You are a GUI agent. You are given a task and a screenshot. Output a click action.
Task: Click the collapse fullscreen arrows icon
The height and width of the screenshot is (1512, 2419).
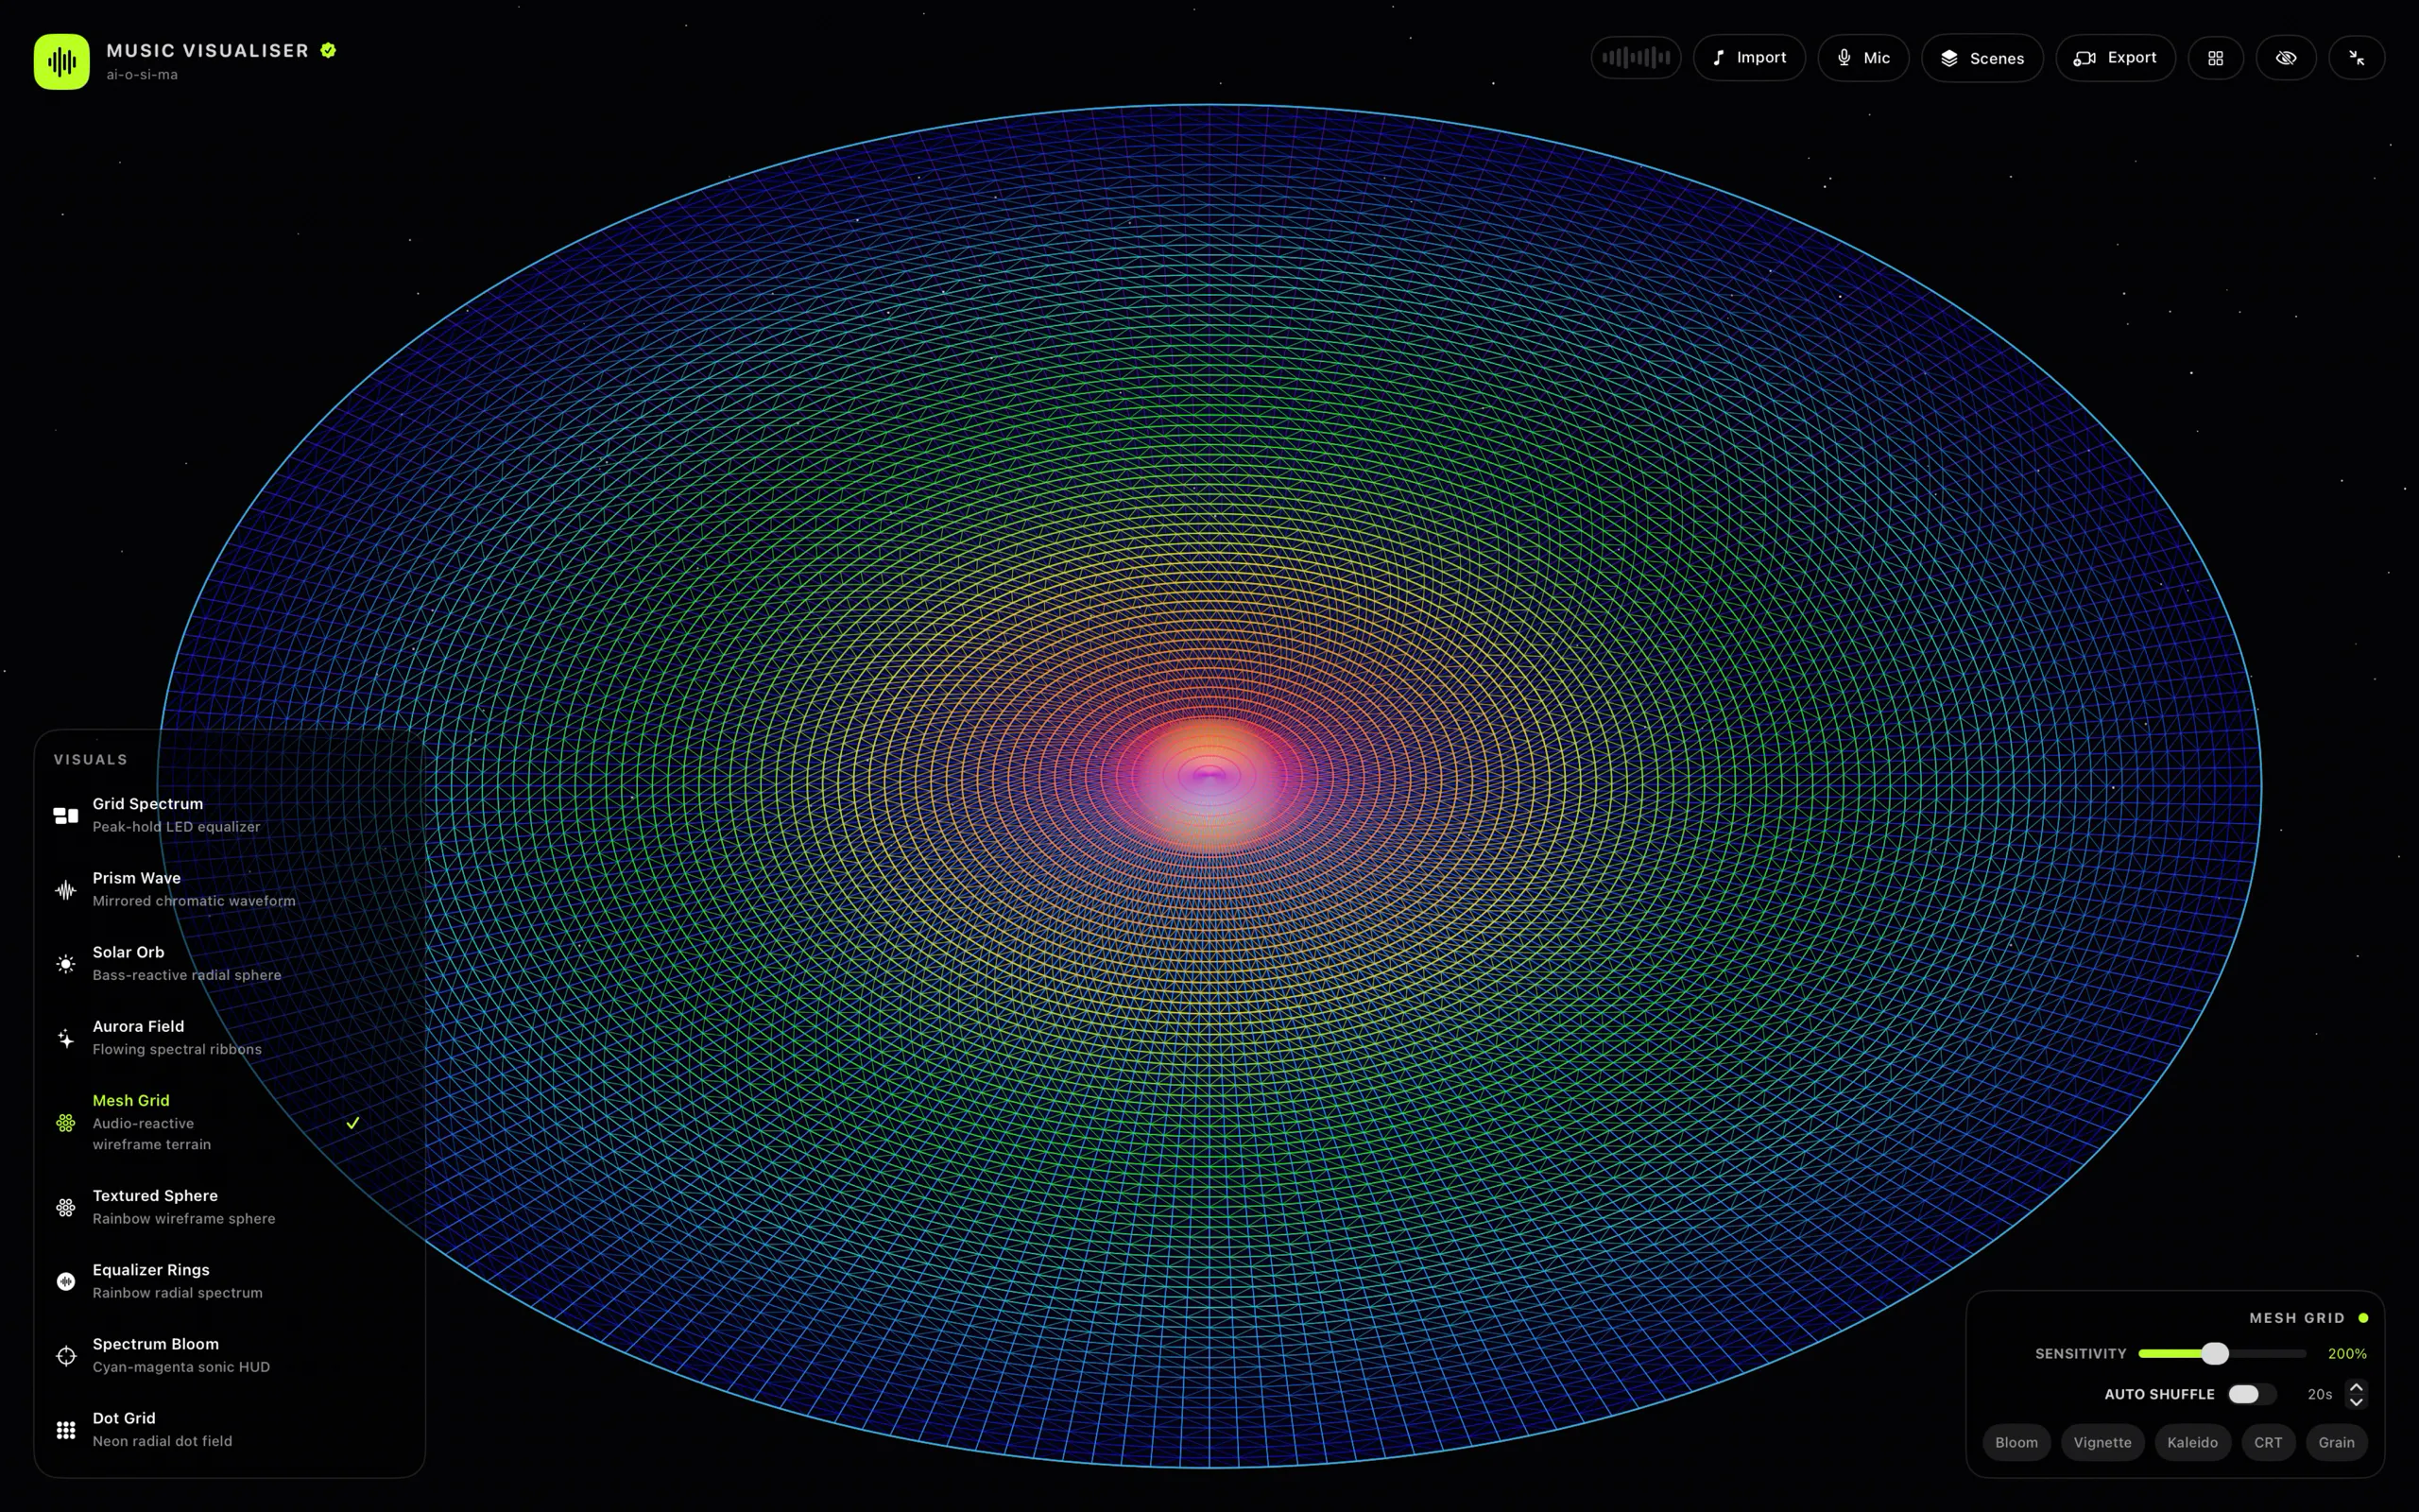pos(2356,58)
